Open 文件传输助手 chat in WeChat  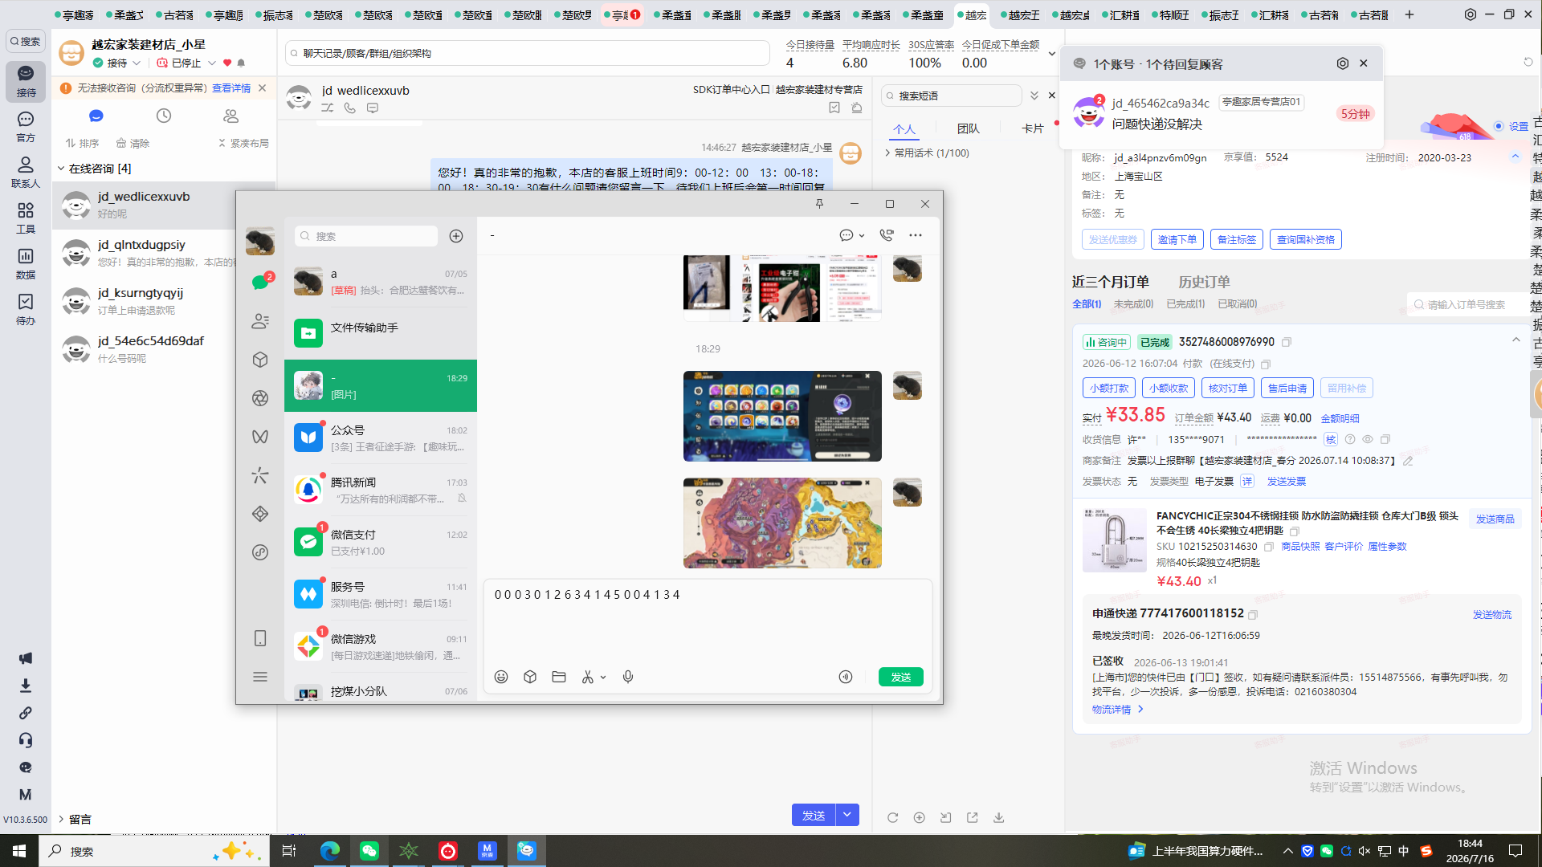[381, 332]
